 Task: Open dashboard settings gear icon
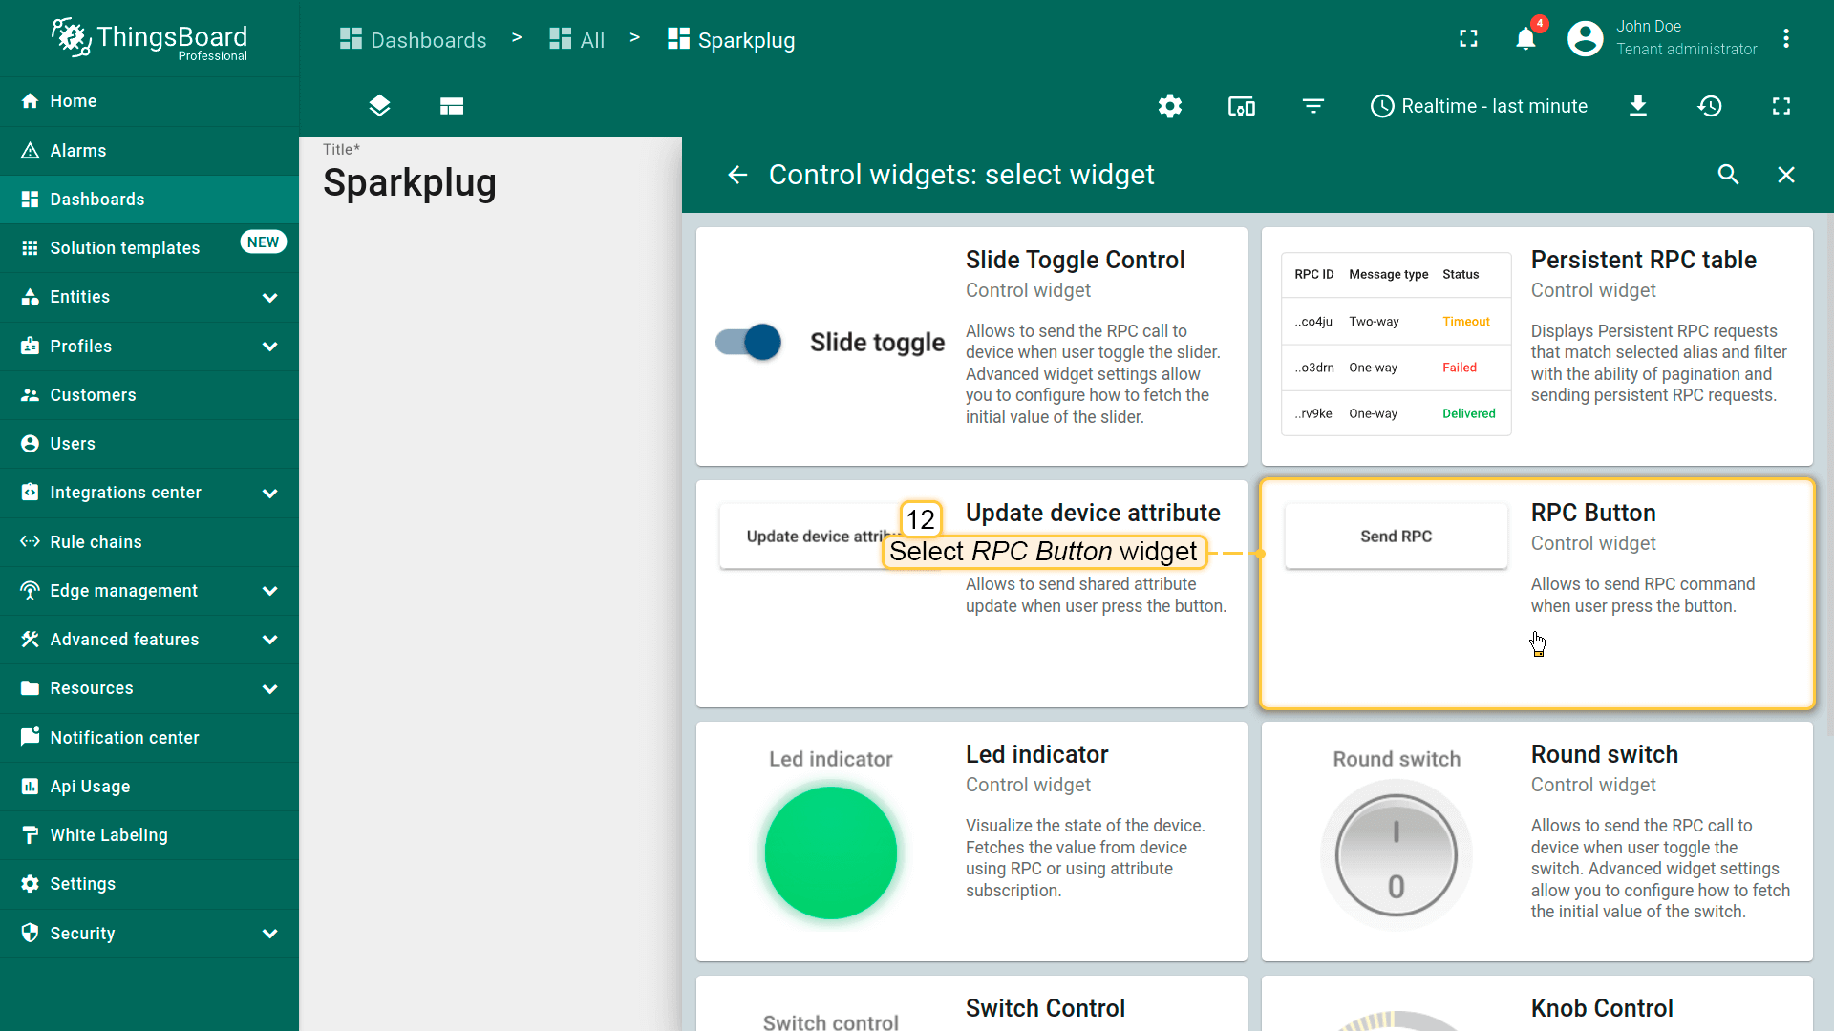coord(1170,106)
